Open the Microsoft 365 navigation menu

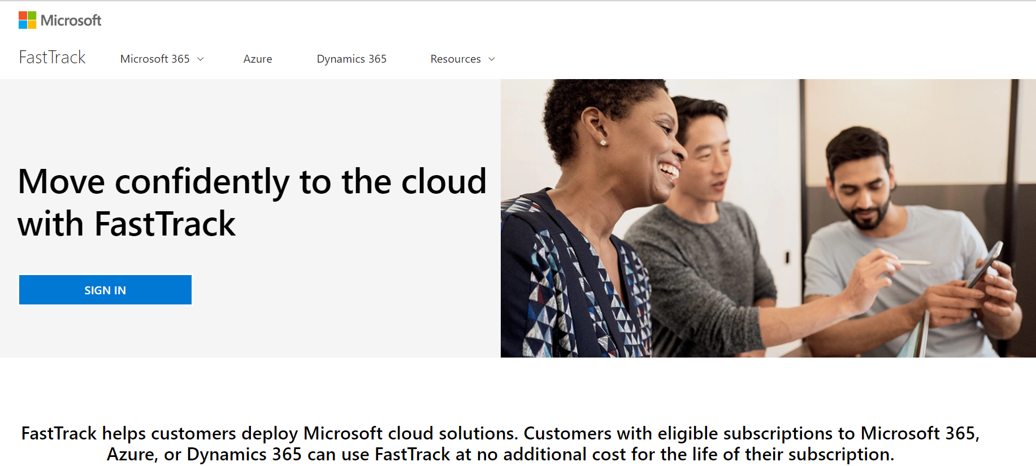[162, 59]
